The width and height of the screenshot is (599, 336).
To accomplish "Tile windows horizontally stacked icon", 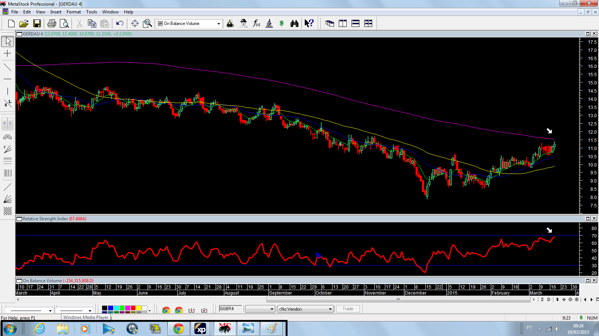I will pos(355,24).
